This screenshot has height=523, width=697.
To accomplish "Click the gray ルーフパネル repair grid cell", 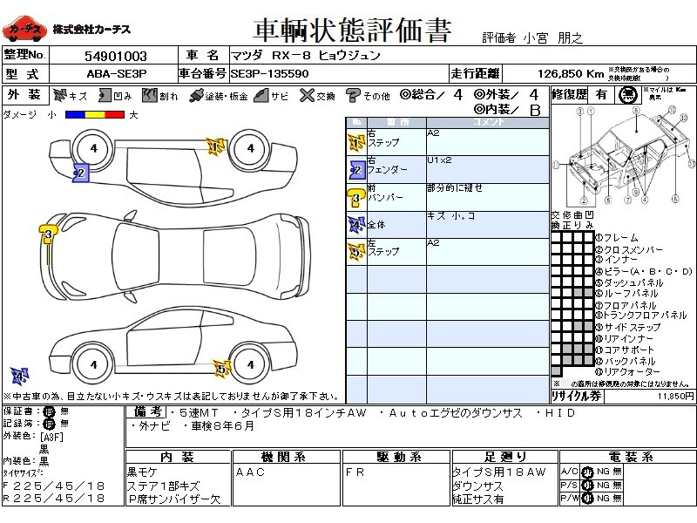I will 577,294.
